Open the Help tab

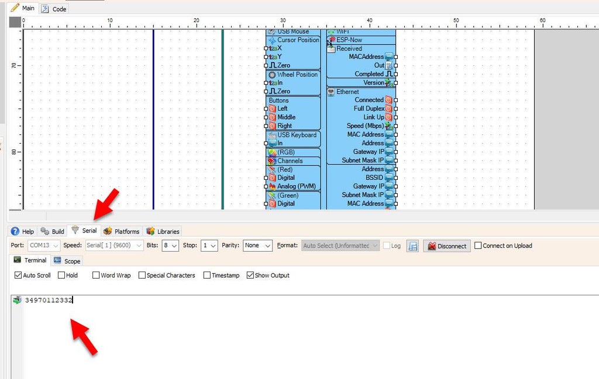pos(23,231)
